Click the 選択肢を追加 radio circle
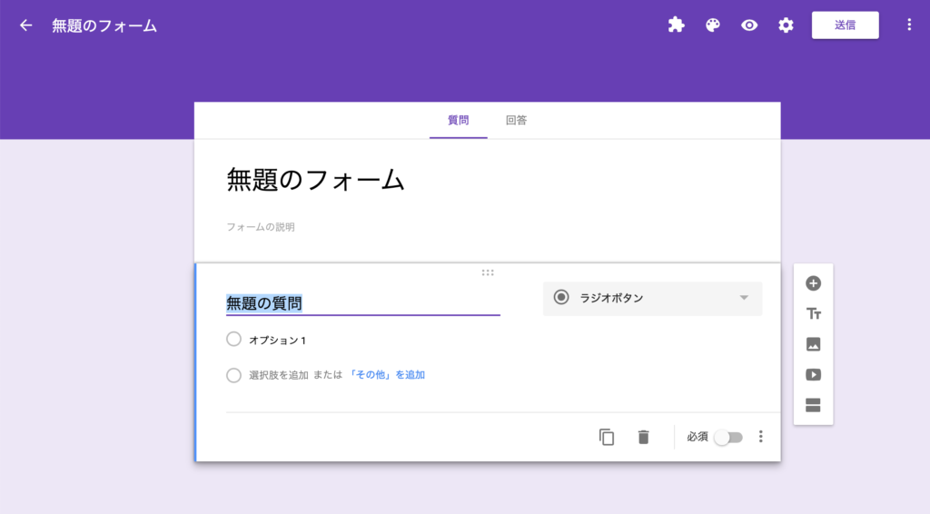Viewport: 930px width, 514px height. click(233, 375)
